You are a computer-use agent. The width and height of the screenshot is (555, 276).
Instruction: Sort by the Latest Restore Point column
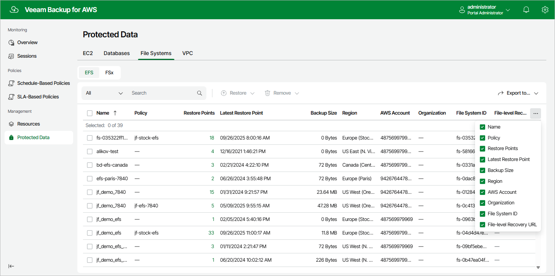click(241, 113)
